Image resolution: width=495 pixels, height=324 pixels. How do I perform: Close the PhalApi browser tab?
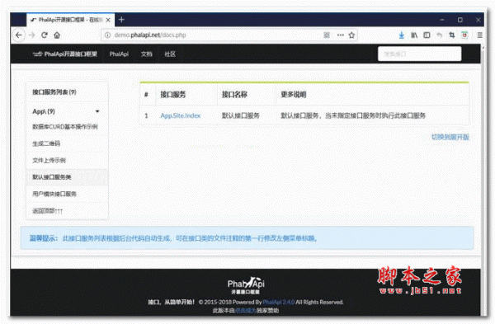[x=108, y=20]
